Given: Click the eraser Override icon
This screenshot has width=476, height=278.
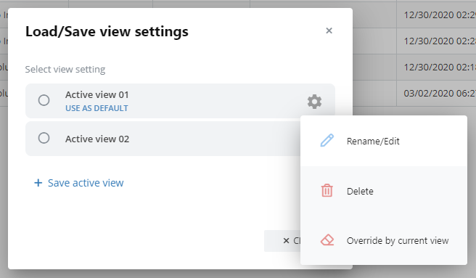Looking at the screenshot, I should click(327, 240).
